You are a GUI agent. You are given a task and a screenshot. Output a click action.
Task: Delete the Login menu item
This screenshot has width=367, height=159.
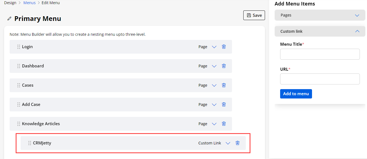click(x=224, y=47)
